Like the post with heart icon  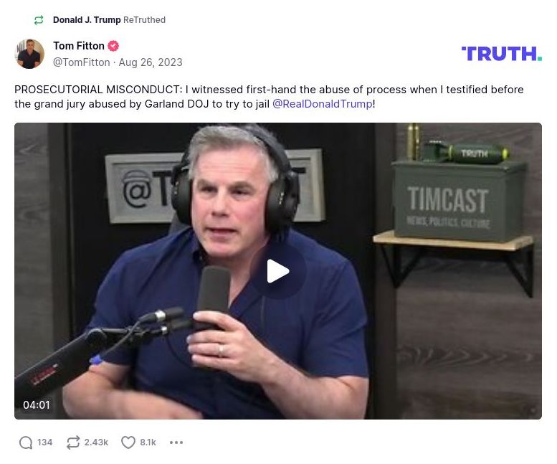tap(128, 442)
